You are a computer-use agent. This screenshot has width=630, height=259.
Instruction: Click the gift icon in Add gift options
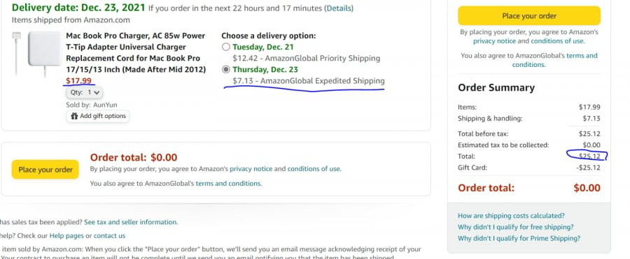point(74,117)
